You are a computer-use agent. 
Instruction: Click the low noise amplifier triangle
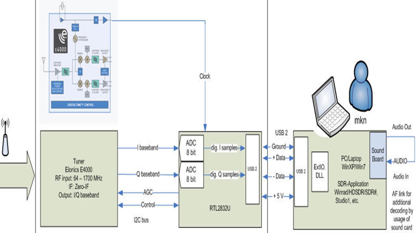click(x=57, y=71)
